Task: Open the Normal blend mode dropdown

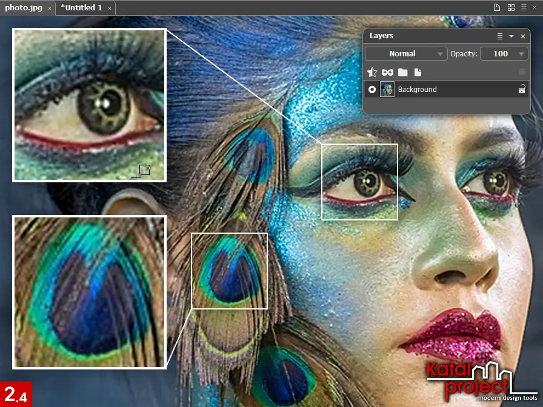Action: [x=407, y=54]
